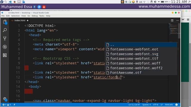The height and width of the screenshot is (107, 191).
Task: Choose the '..' parent folder suggestion
Action: (141, 45)
